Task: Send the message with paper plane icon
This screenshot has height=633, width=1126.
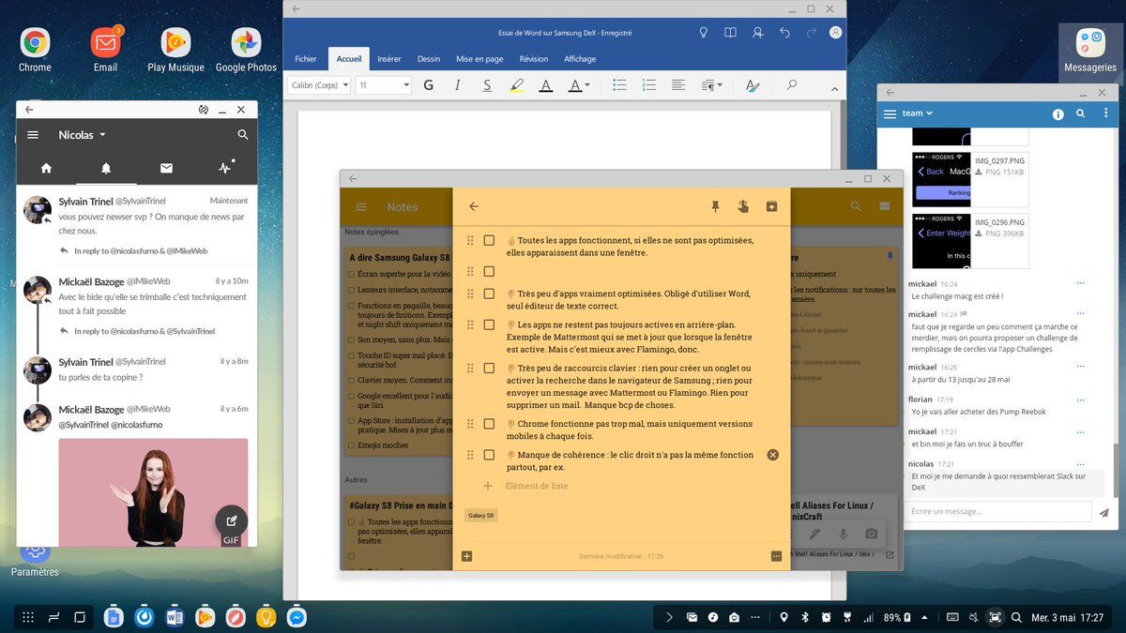Action: [x=1104, y=512]
